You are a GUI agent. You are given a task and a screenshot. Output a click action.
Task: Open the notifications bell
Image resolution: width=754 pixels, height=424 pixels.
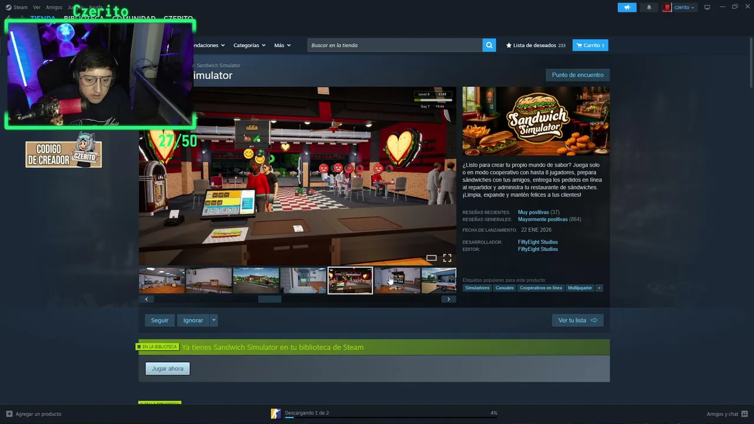649,7
